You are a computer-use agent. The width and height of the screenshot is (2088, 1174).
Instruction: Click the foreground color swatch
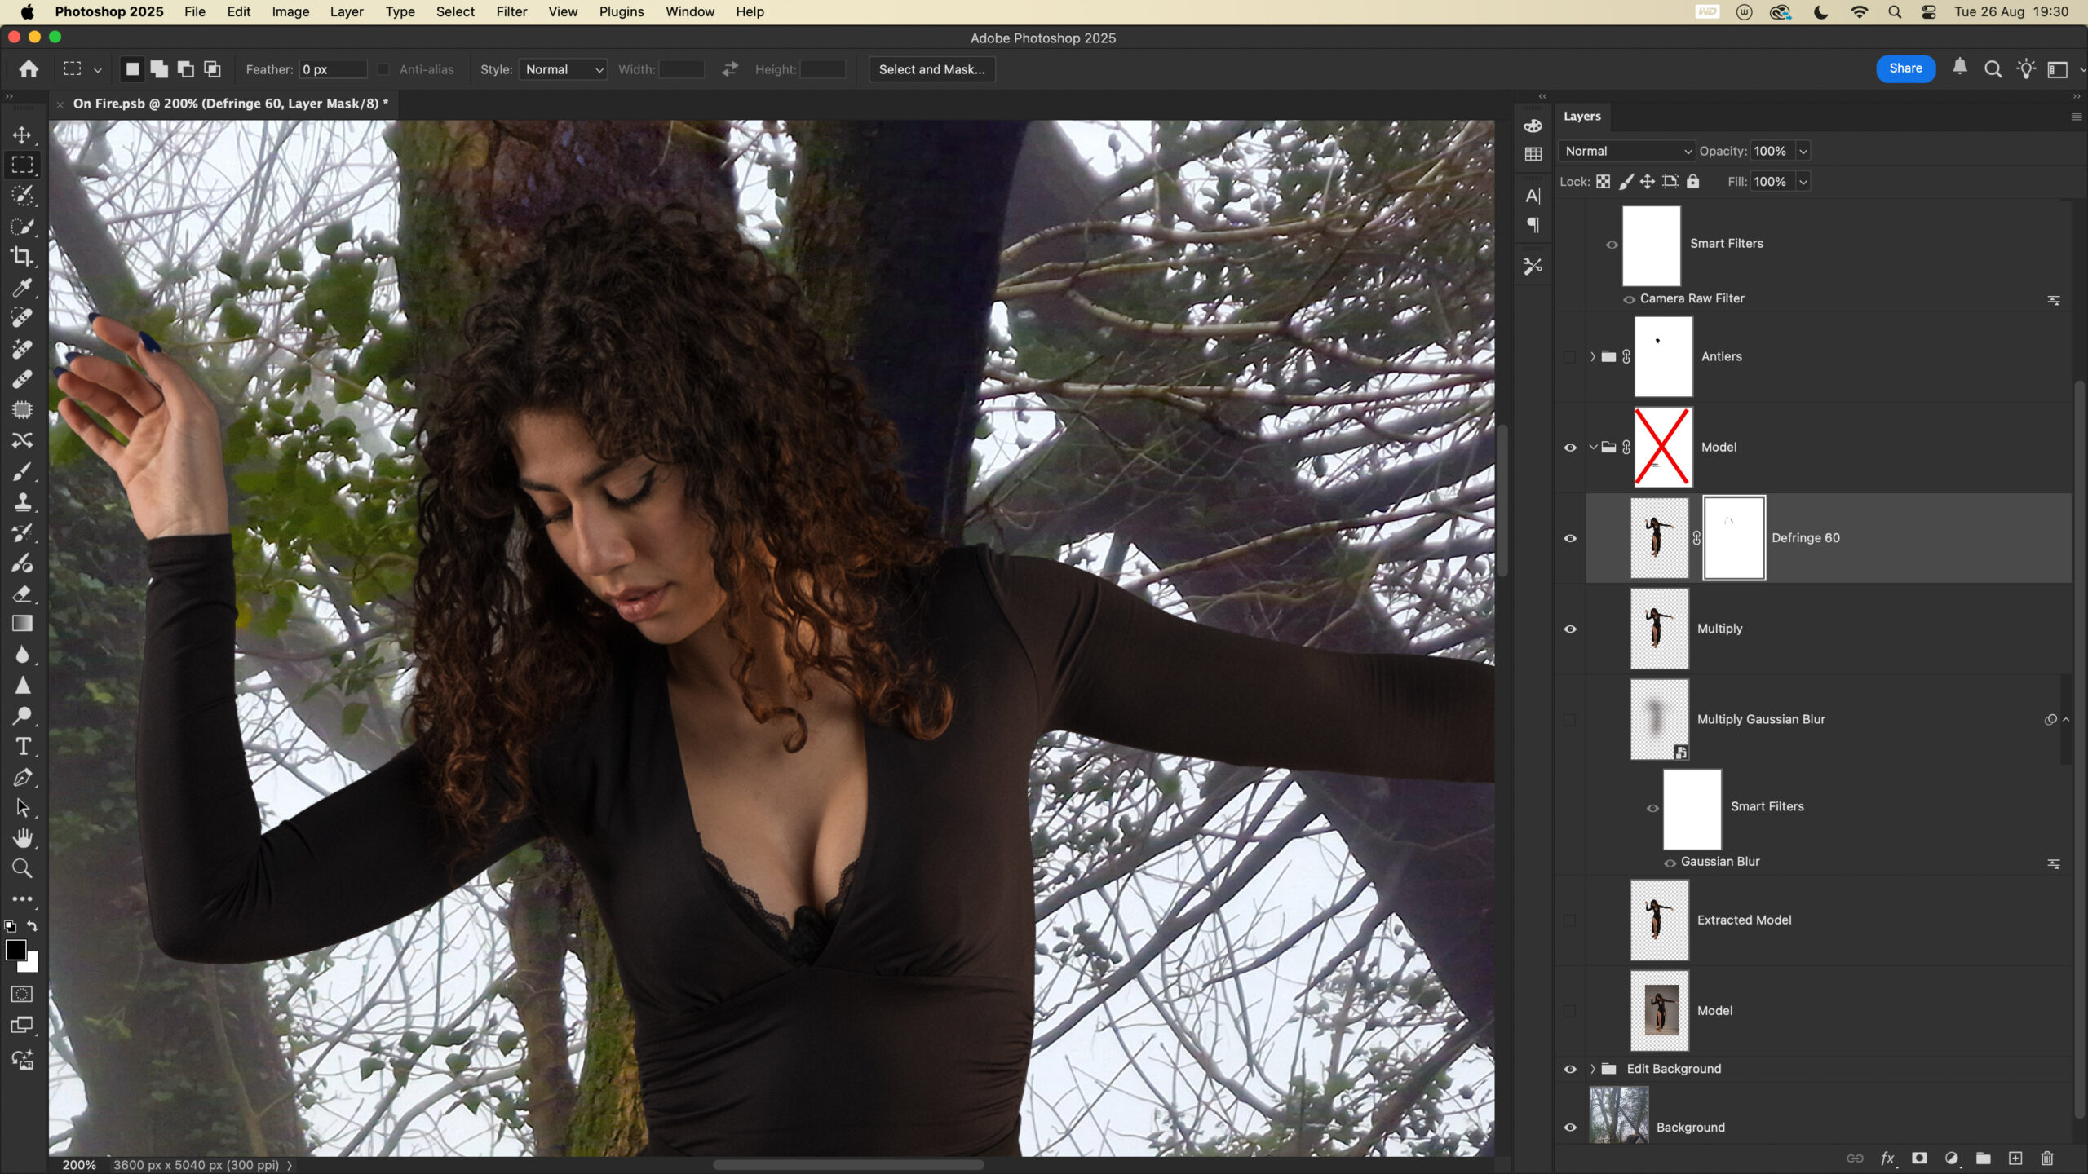[x=15, y=950]
